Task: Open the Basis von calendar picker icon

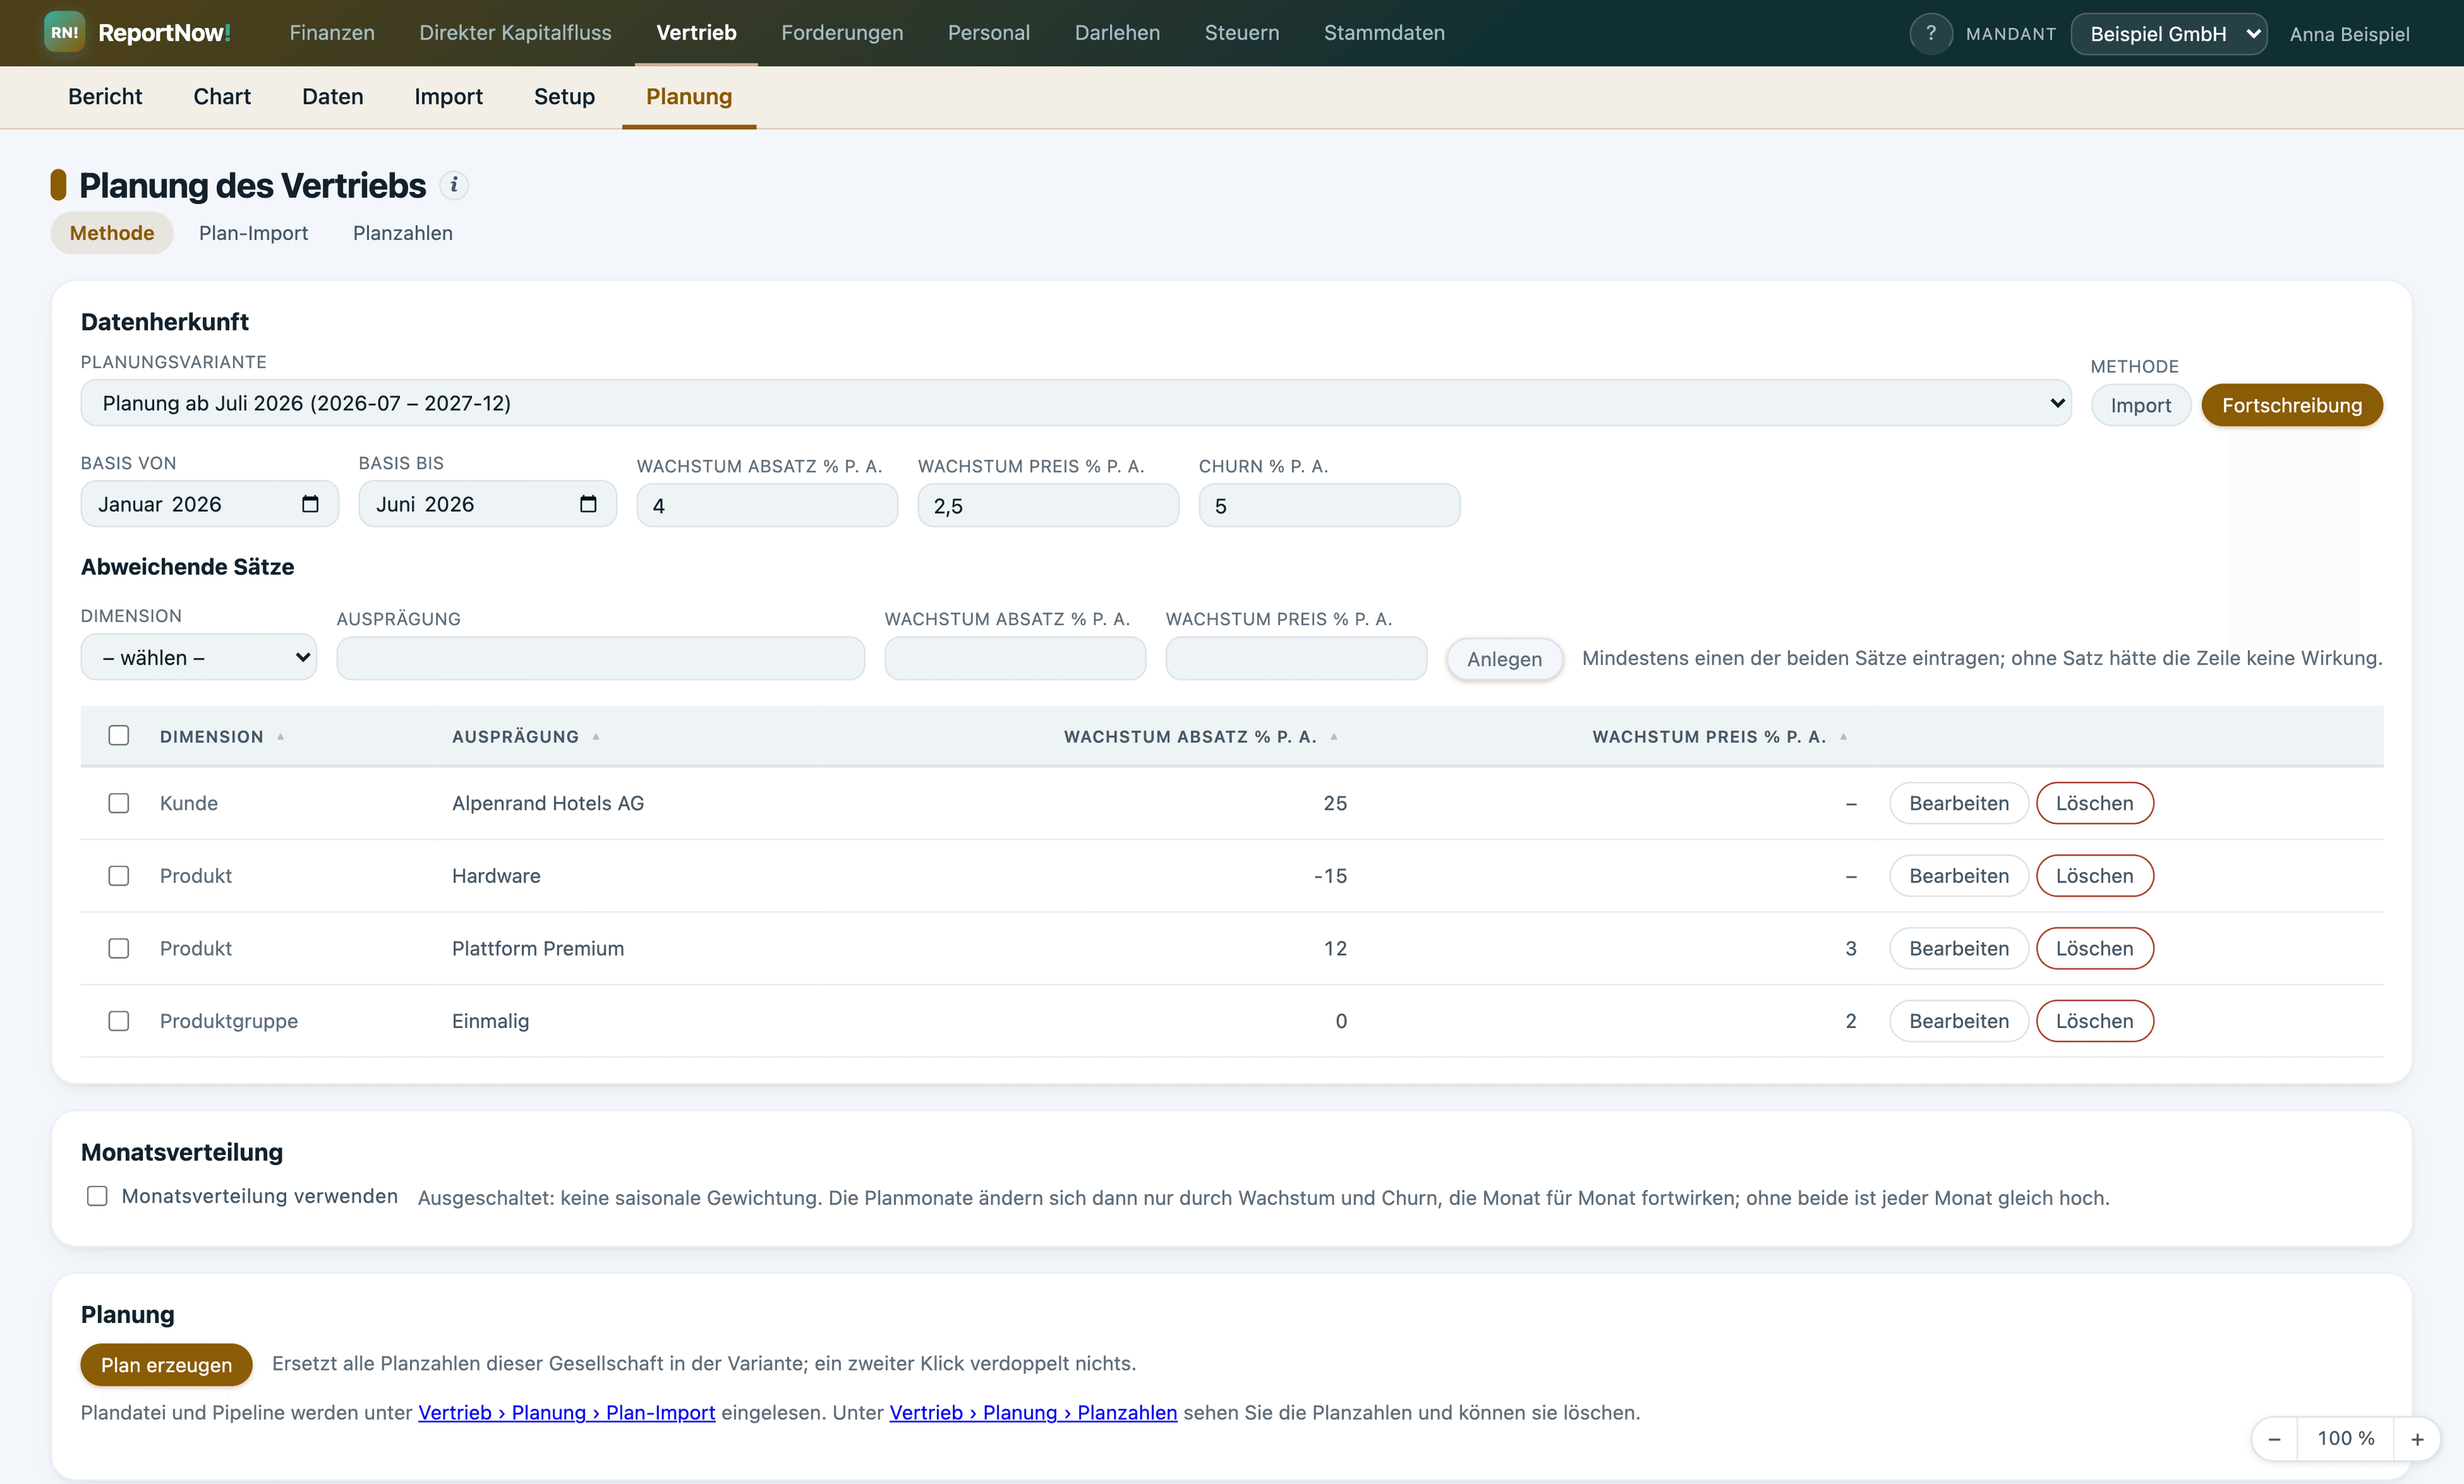Action: point(310,503)
